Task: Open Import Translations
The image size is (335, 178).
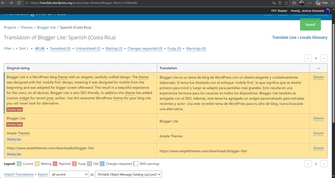Action: [x=19, y=174]
